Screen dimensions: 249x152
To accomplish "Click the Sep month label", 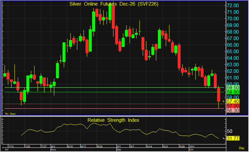I will coord(119,149).
